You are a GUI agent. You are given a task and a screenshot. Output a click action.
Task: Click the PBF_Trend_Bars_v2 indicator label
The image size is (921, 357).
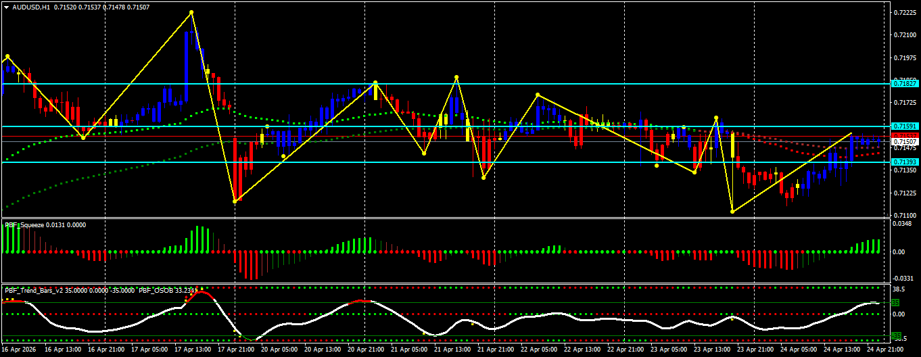point(34,290)
